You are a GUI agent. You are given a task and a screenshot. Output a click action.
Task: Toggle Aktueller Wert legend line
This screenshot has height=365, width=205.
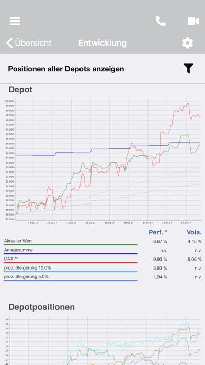(71, 242)
